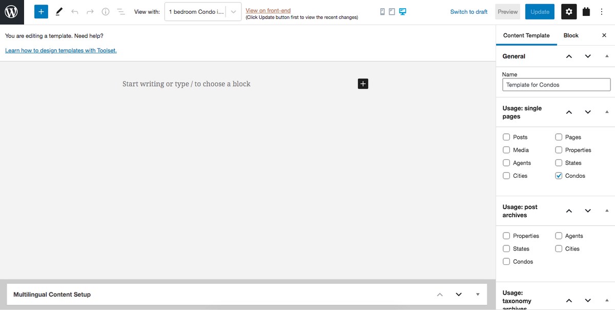Check Properties under post archives usage
615x310 pixels.
tap(506, 236)
